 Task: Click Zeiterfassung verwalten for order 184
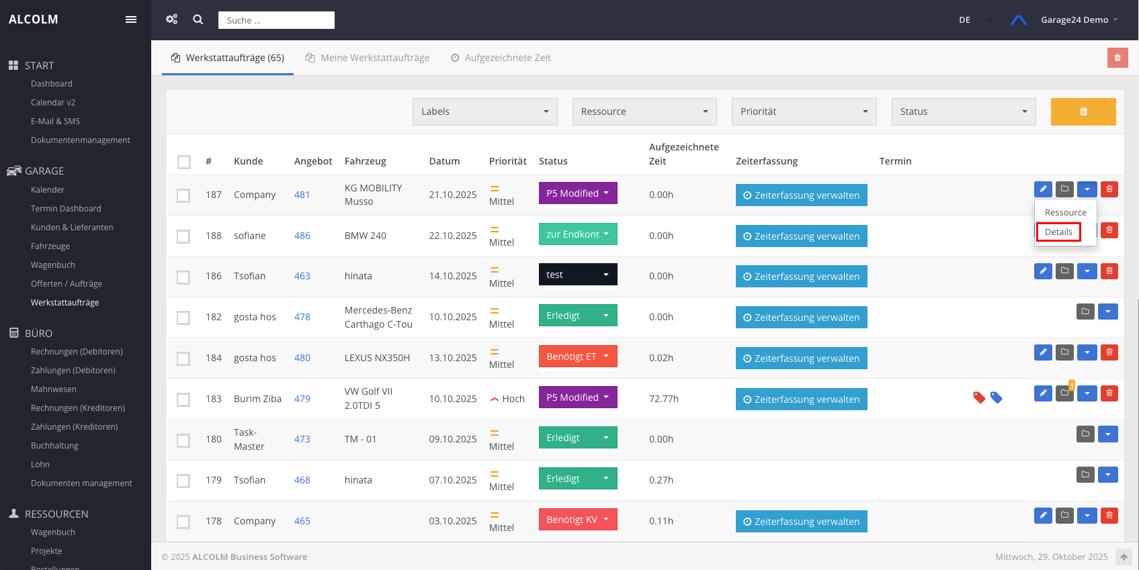pyautogui.click(x=801, y=359)
